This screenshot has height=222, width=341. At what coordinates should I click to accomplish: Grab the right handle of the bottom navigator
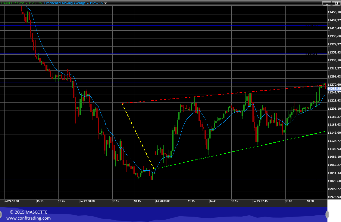(327, 214)
